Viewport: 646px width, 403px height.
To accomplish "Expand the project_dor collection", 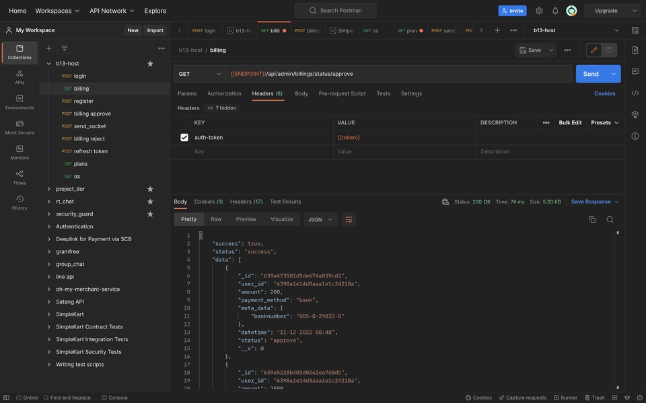I will click(48, 189).
